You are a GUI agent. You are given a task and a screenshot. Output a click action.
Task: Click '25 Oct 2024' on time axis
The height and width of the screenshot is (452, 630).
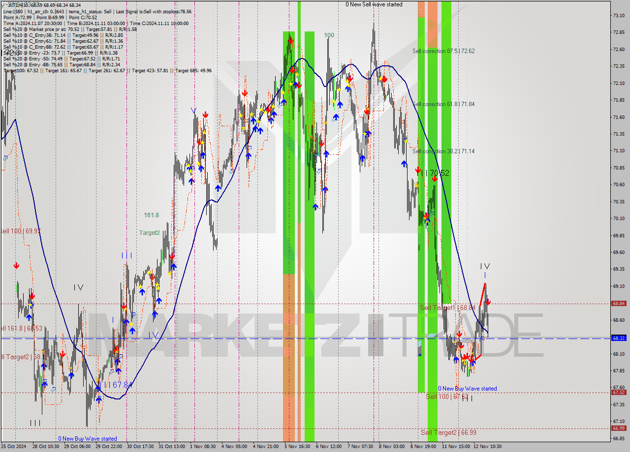click(13, 447)
